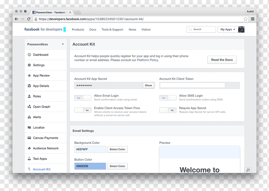Click the Search input field
The height and width of the screenshot is (191, 269).
201,29
